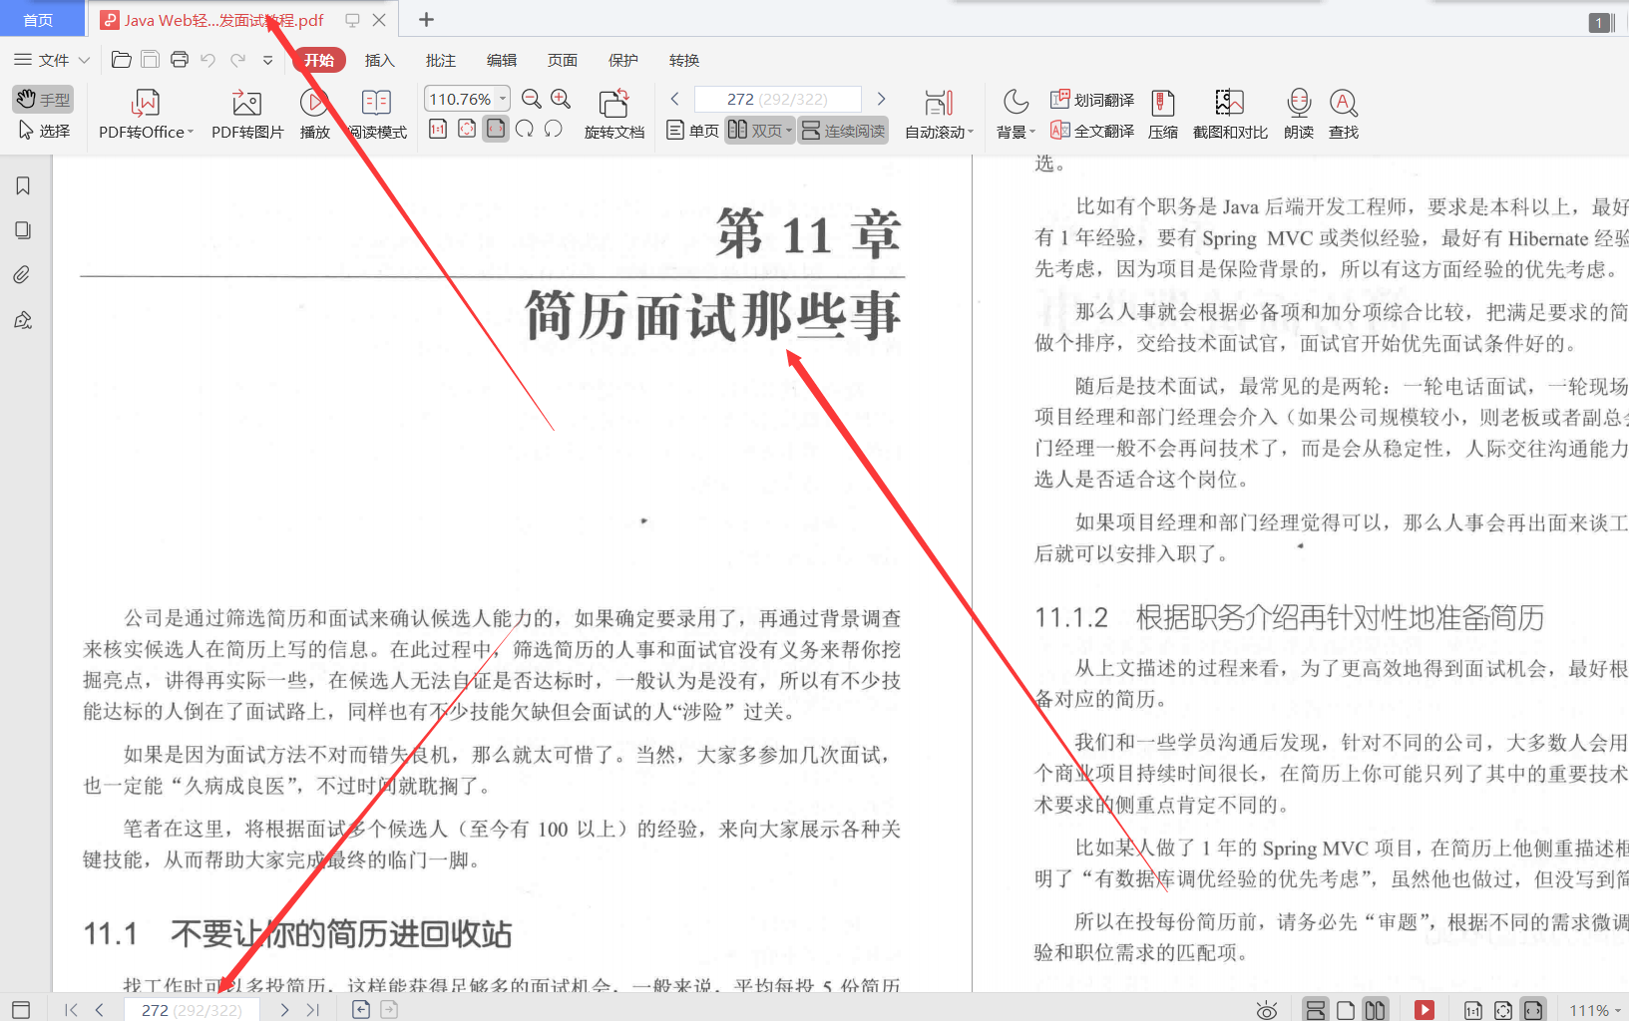Click the ribbon page number field

point(777,99)
